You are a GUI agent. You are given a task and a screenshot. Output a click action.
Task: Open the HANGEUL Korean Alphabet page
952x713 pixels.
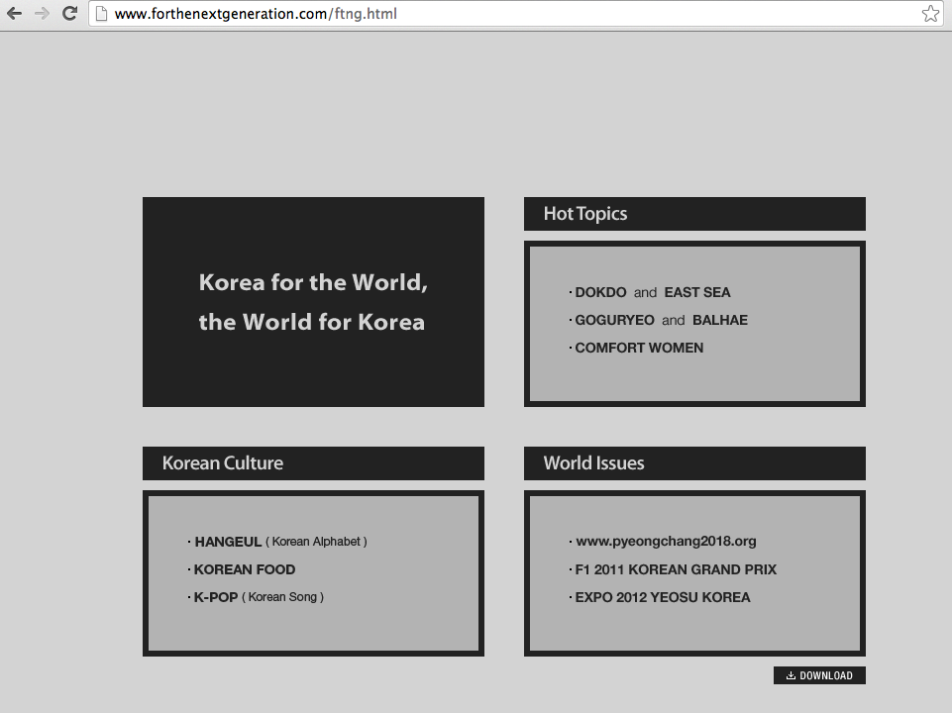point(280,542)
